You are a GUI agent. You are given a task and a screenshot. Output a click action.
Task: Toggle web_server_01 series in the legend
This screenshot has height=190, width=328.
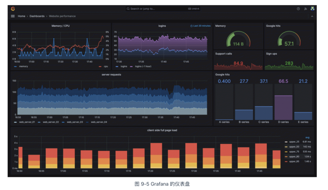point(27,122)
